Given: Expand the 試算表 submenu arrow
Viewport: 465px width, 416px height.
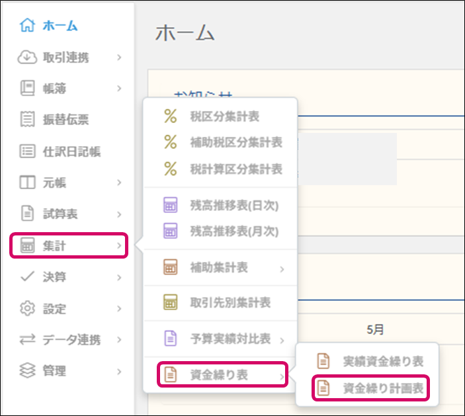Looking at the screenshot, I should tap(119, 214).
